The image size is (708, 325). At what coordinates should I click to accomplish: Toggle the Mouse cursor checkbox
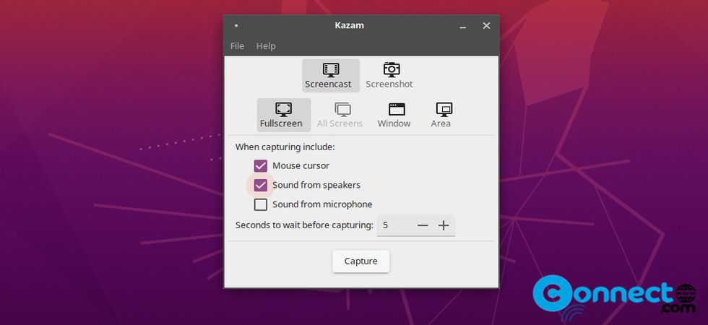point(261,165)
